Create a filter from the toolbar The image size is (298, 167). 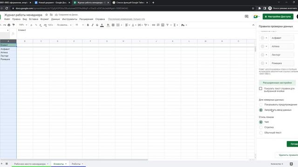pyautogui.click(x=168, y=25)
